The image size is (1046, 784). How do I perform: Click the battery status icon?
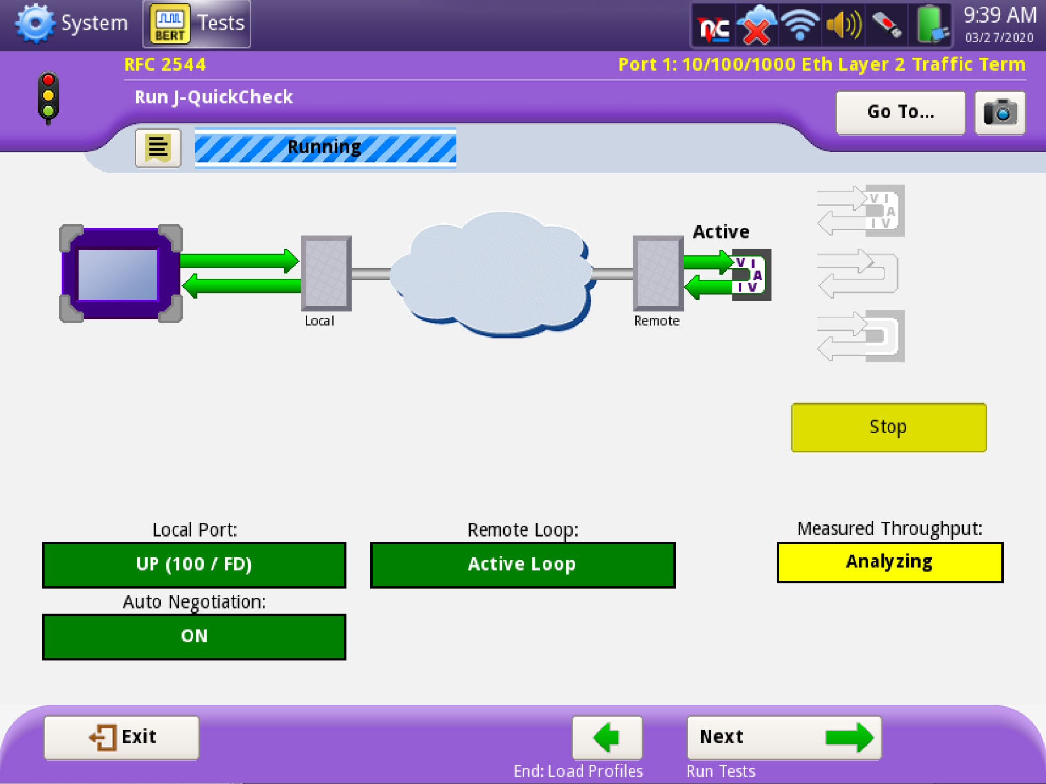pyautogui.click(x=931, y=25)
